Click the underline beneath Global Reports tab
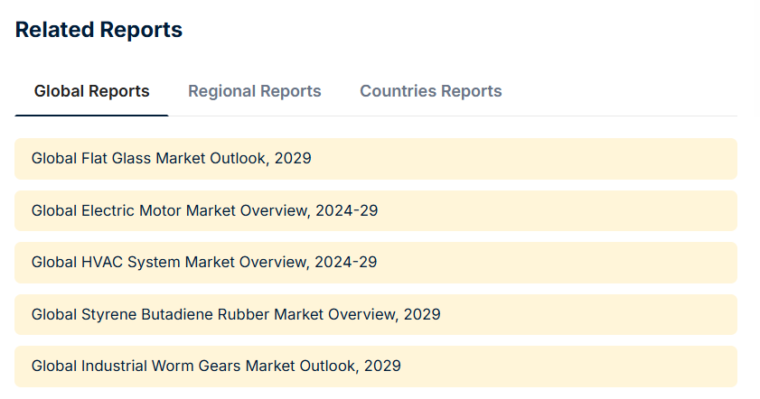 [91, 116]
